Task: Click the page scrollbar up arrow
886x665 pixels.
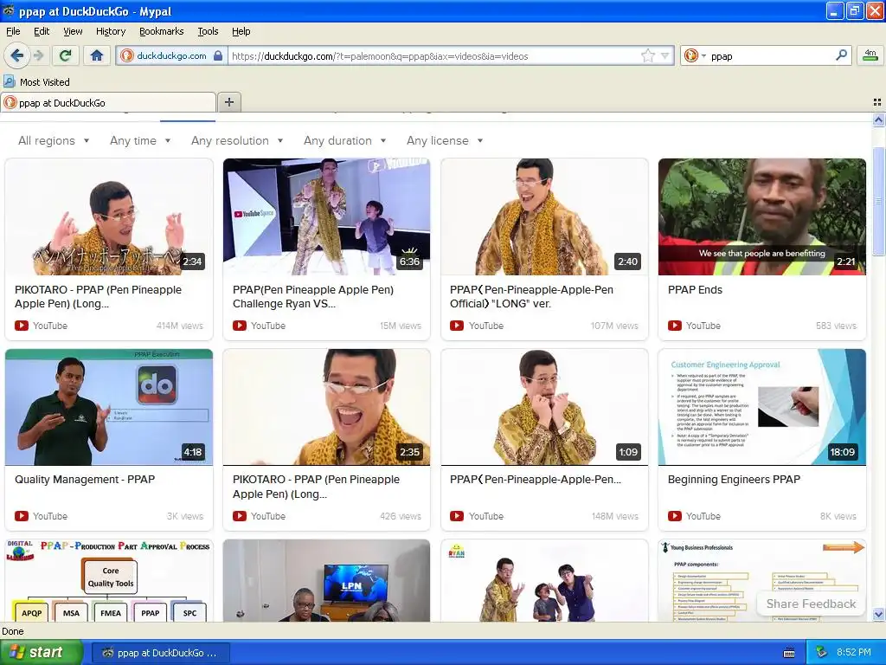Action: coord(878,119)
